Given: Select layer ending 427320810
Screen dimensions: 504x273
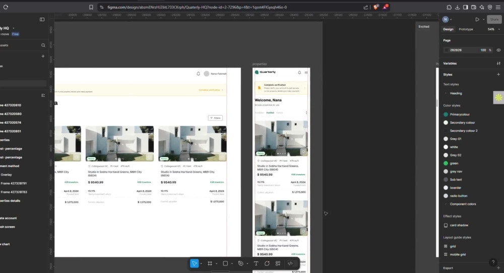Looking at the screenshot, I should pyautogui.click(x=11, y=105).
